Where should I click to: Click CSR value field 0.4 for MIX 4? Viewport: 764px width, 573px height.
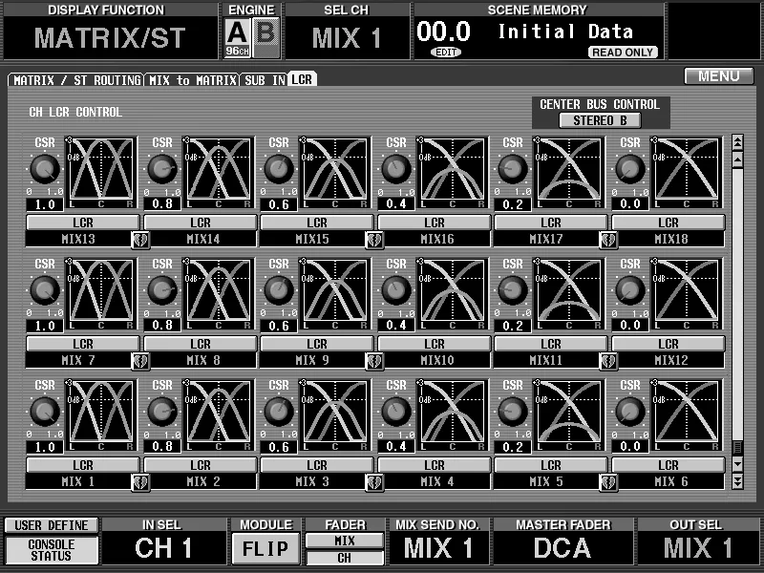(x=396, y=447)
